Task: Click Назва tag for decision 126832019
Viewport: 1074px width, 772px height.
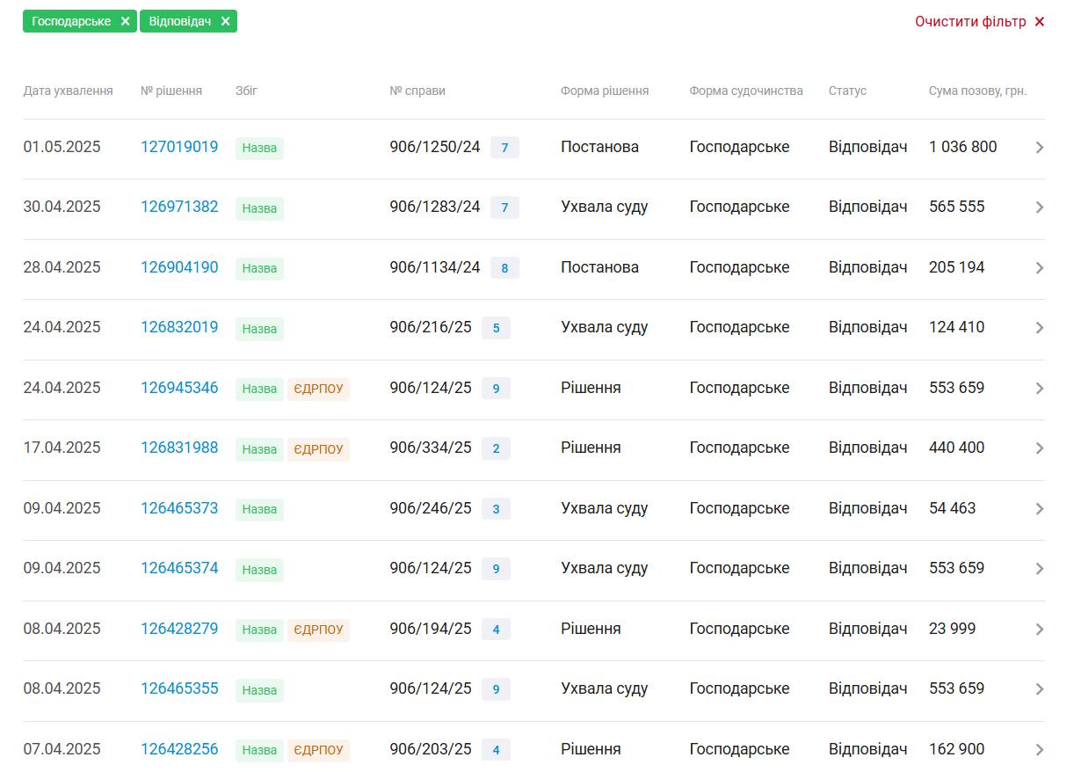Action: tap(259, 329)
